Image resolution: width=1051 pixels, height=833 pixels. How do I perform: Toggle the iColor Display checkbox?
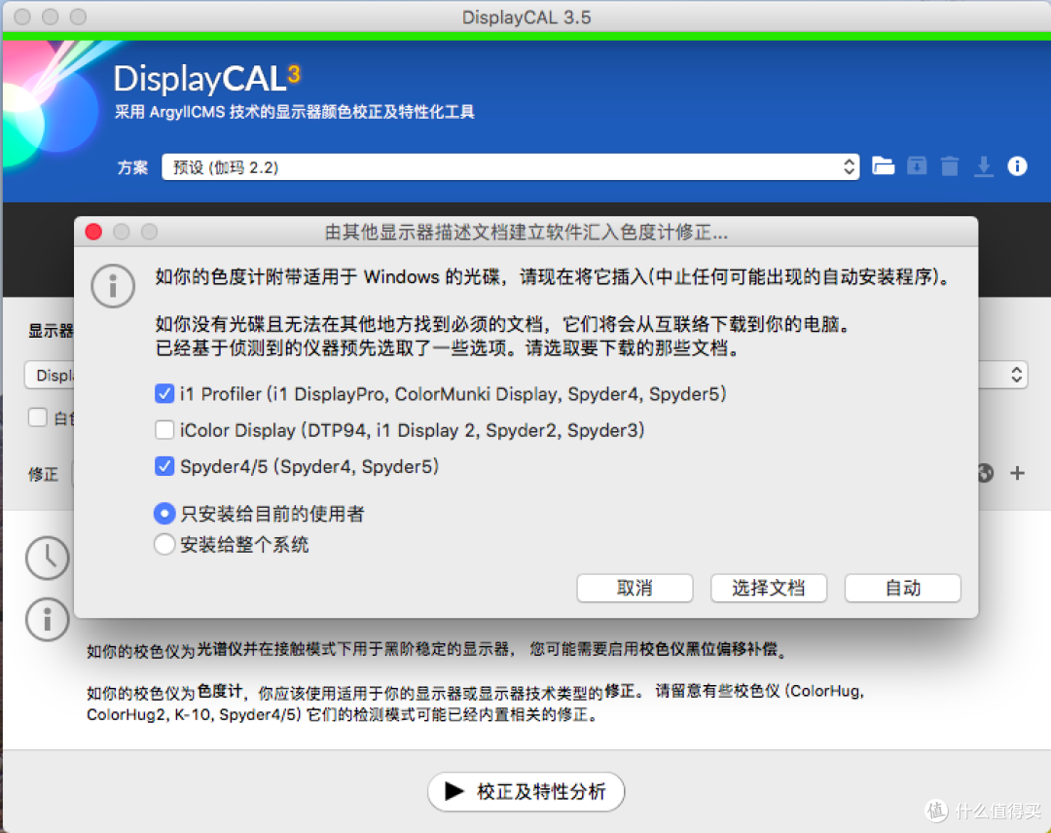coord(164,429)
